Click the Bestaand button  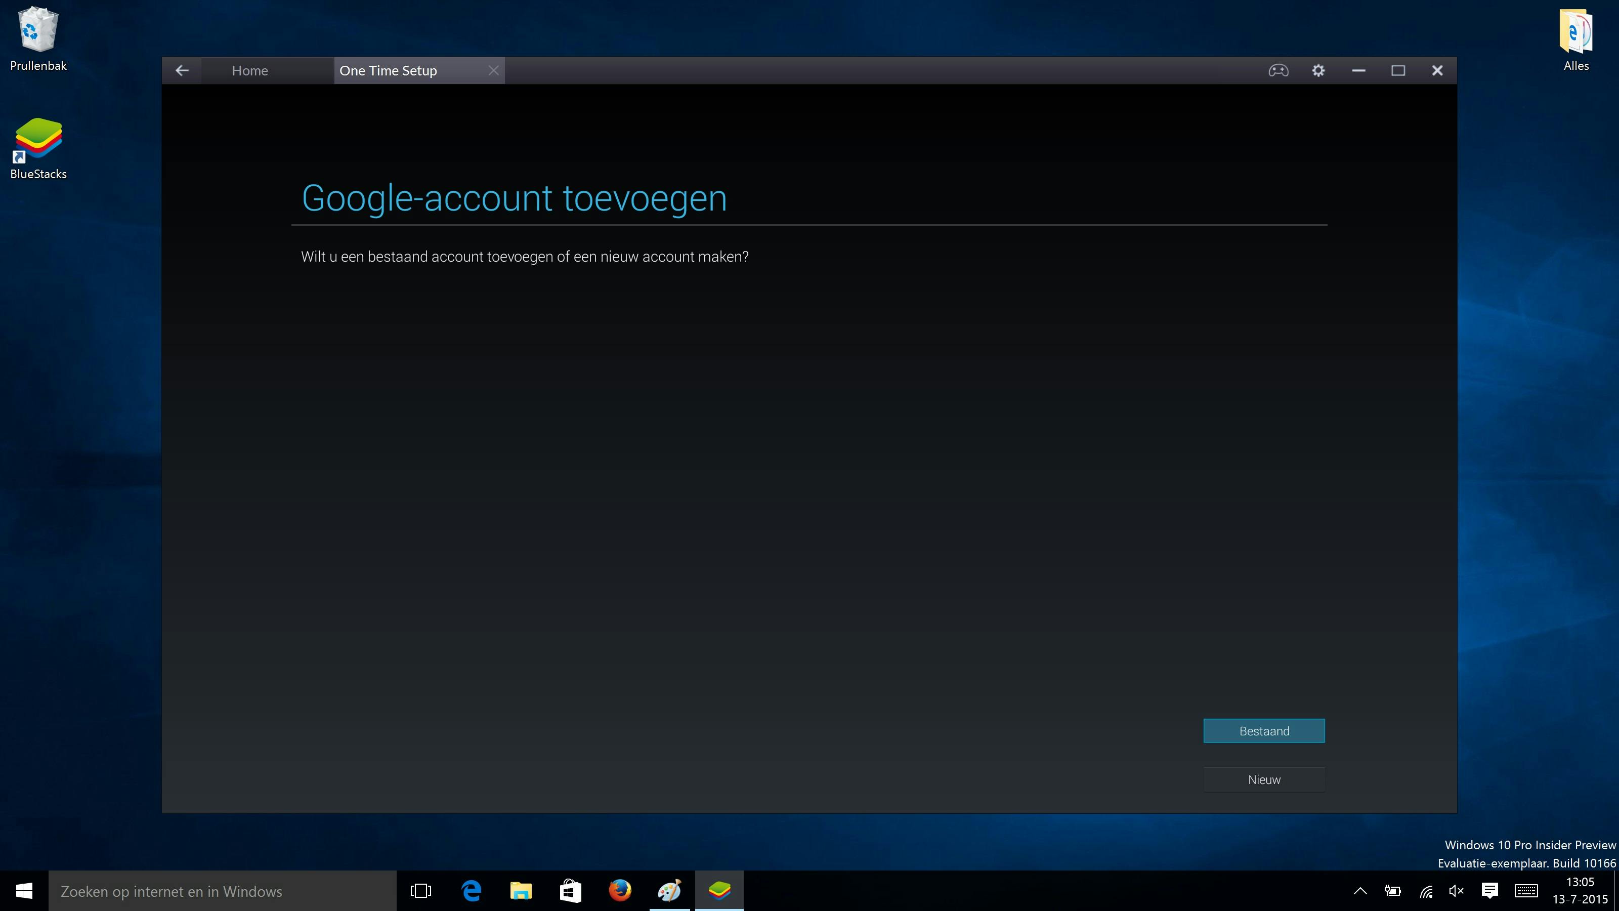coord(1263,730)
